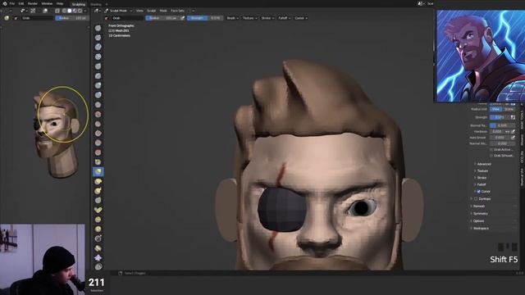Select the Elastic Deform brush
The width and height of the screenshot is (525, 295).
tap(98, 182)
